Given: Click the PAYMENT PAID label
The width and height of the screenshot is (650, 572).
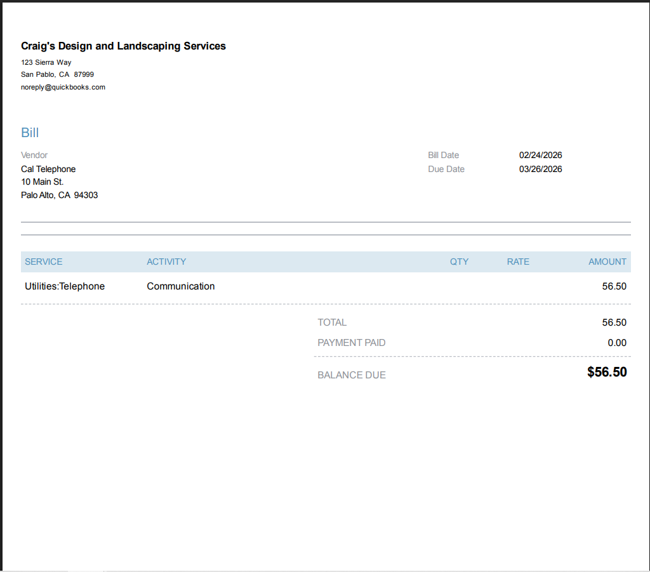Looking at the screenshot, I should (x=352, y=343).
